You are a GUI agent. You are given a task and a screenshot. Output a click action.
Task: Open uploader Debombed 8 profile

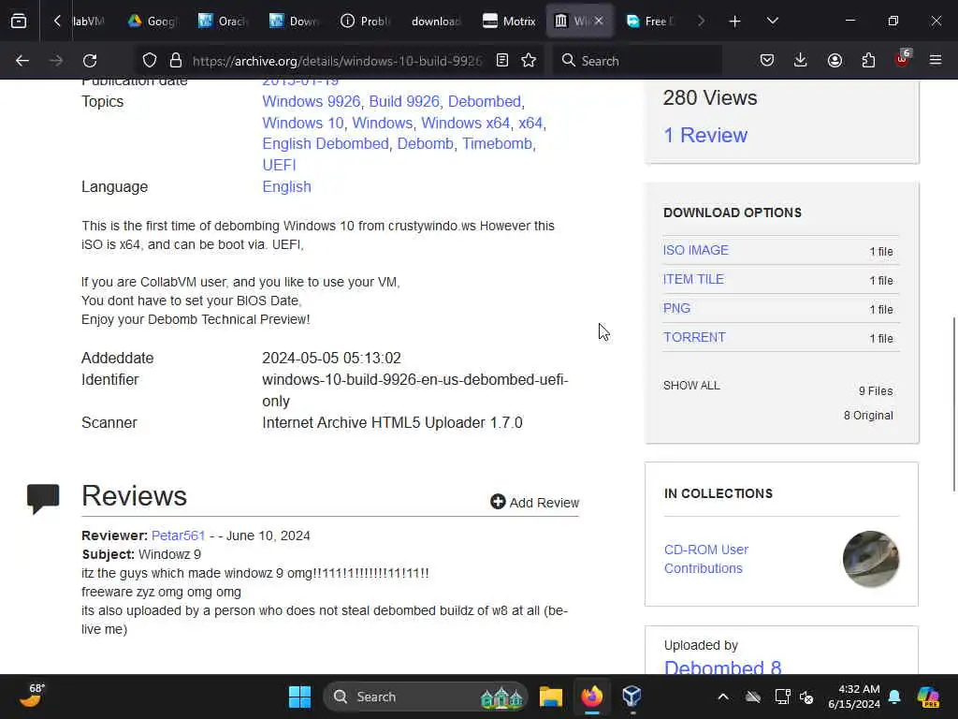tap(722, 668)
